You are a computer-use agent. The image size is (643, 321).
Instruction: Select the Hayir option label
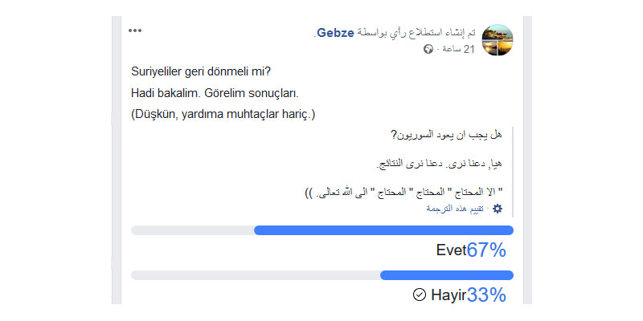tap(448, 295)
